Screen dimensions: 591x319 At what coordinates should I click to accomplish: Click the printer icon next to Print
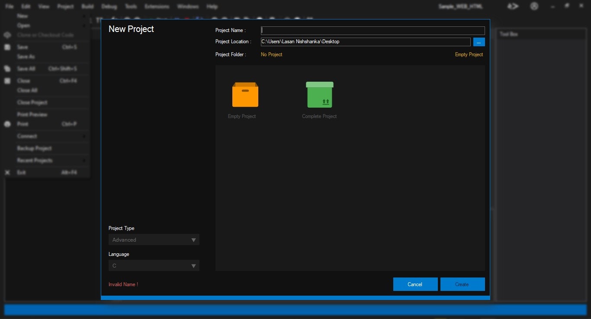[7, 124]
